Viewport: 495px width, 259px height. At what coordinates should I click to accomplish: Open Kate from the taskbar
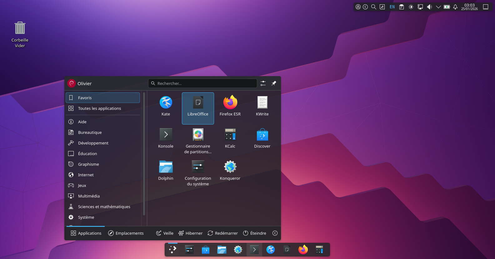271,250
